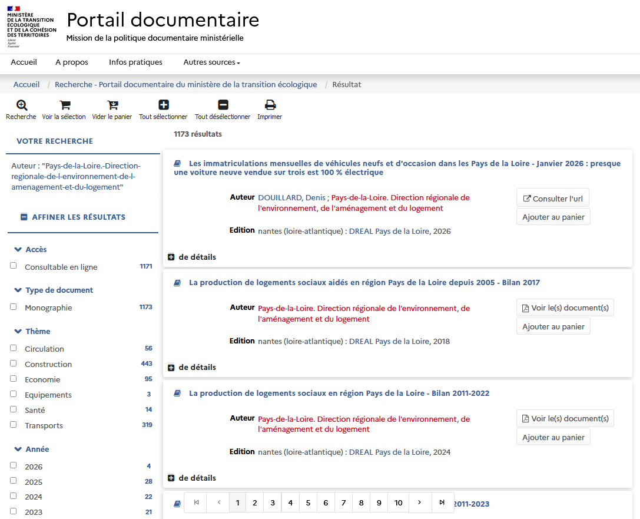Empty basket with Vider le panier icon
640x519 pixels.
(x=112, y=105)
